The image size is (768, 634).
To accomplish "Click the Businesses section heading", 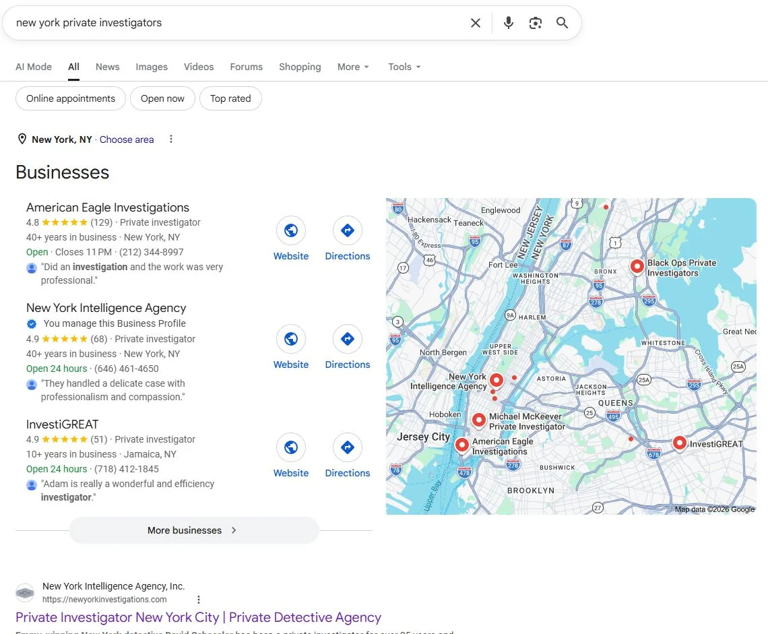I will [x=62, y=172].
